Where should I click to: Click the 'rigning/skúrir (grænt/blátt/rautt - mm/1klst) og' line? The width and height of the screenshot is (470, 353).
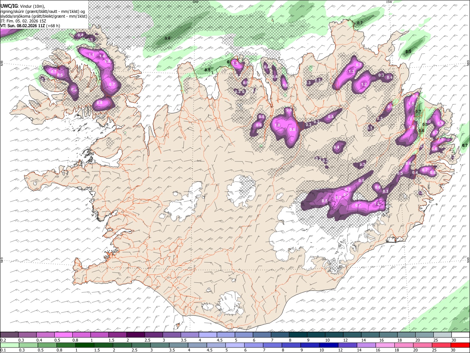click(43, 11)
